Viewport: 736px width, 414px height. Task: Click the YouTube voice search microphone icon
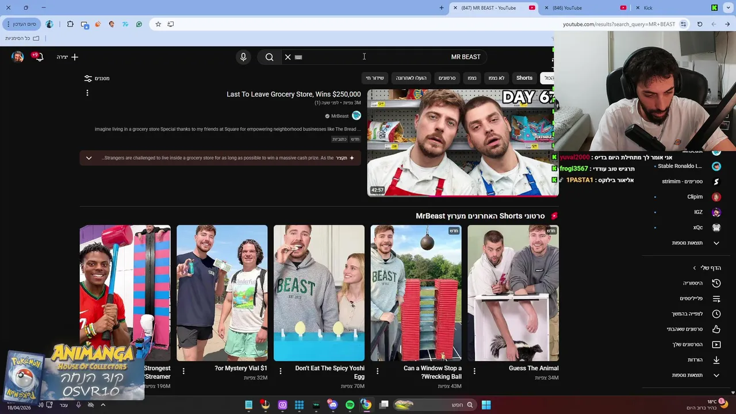pyautogui.click(x=243, y=57)
